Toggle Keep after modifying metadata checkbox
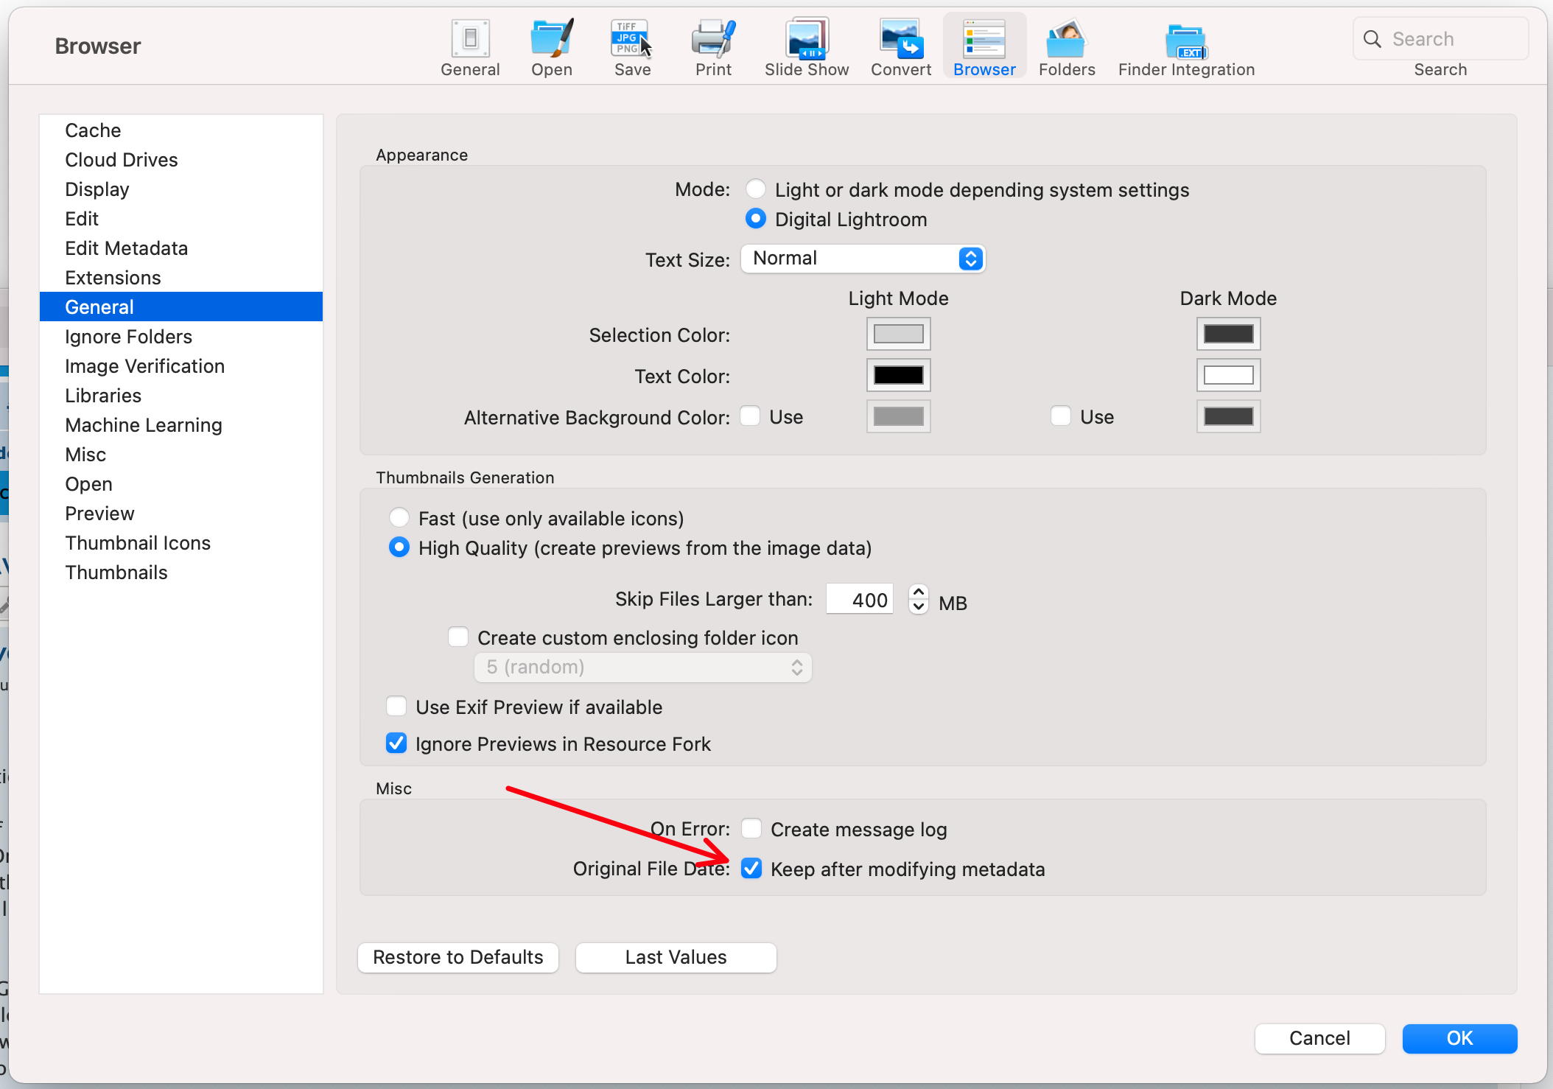Screen dimensions: 1553x1089 751,869
